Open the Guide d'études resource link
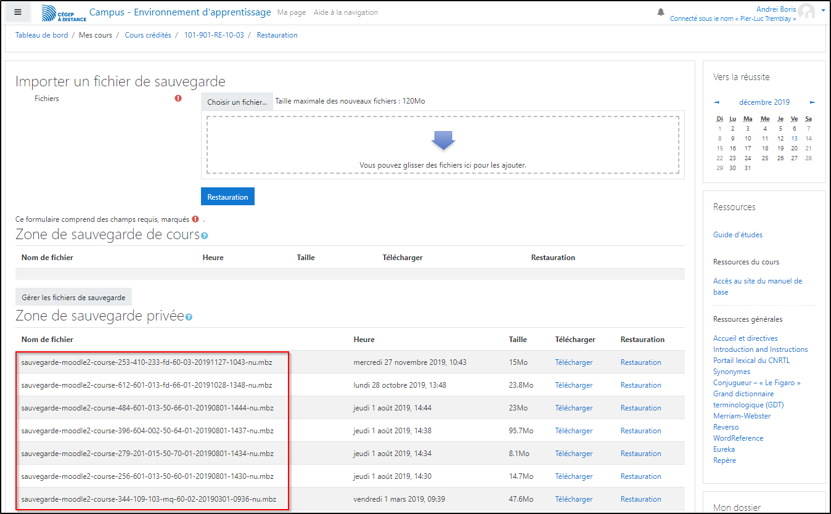The image size is (831, 514). click(x=737, y=235)
